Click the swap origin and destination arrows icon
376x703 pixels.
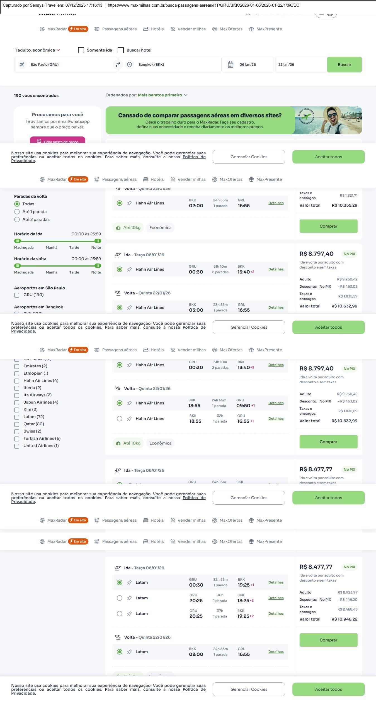(118, 65)
